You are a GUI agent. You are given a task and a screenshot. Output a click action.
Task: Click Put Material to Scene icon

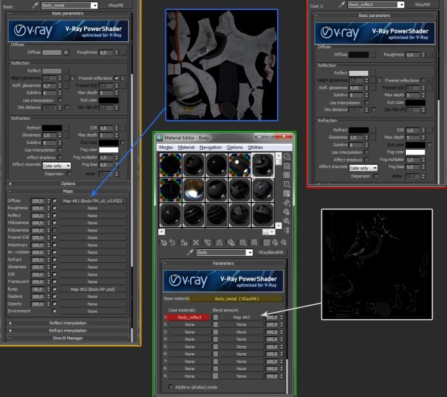click(x=173, y=243)
